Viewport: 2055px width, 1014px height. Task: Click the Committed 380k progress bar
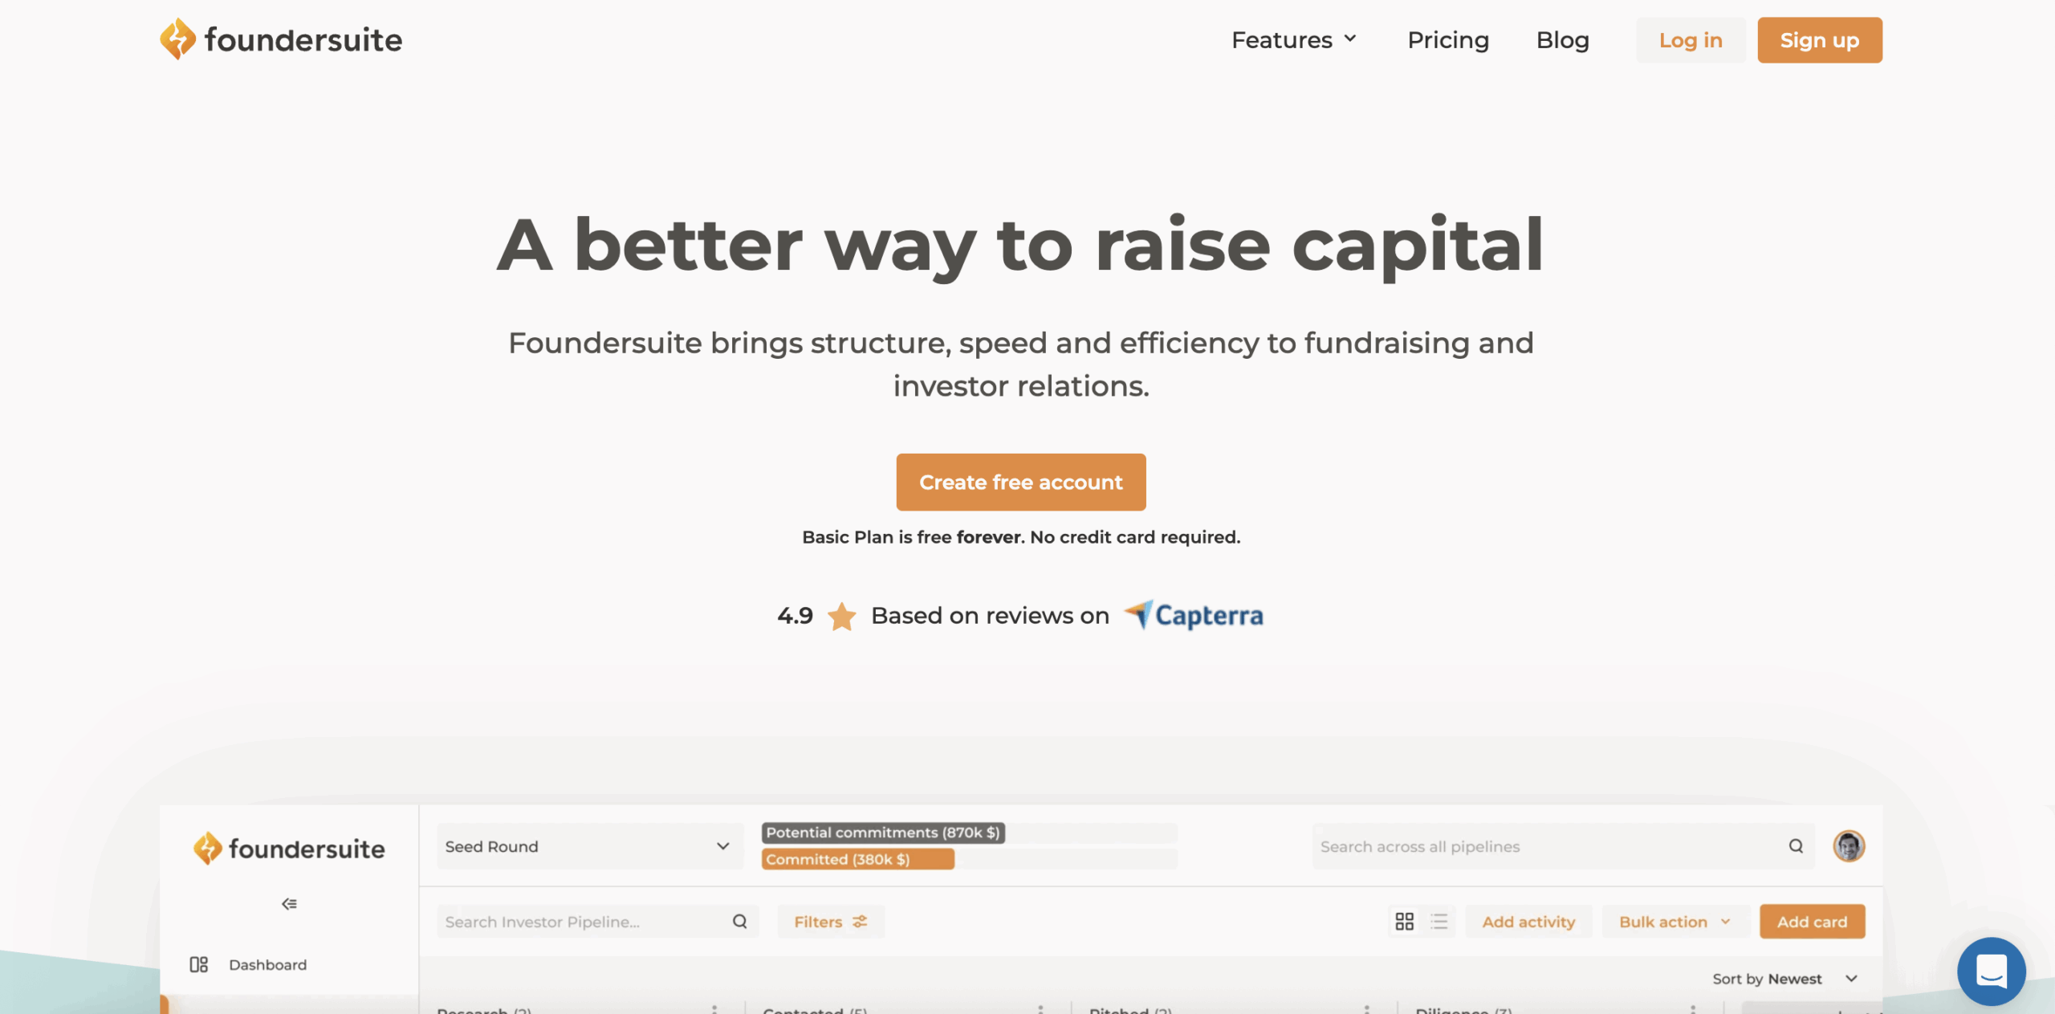[857, 859]
